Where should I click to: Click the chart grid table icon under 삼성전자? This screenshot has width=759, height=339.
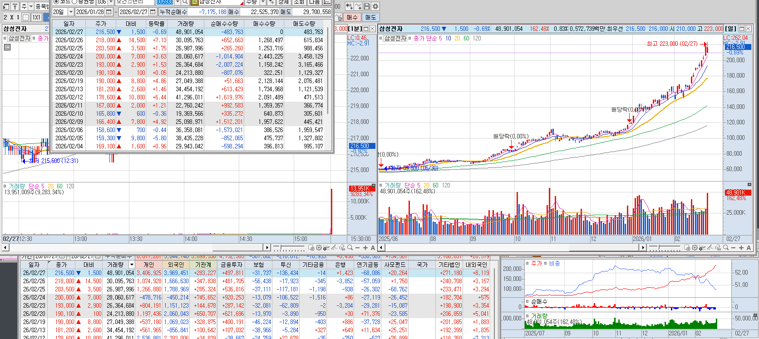7,47
